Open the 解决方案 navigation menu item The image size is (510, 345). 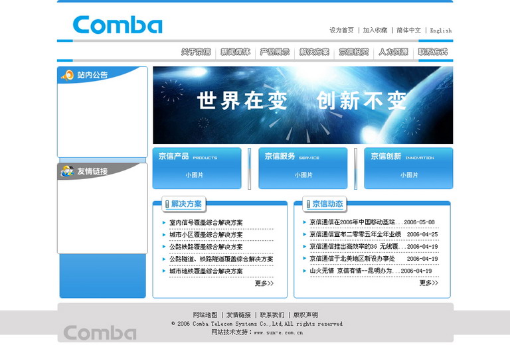[x=314, y=52]
